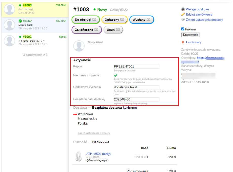Click the pencil icon beside Edytuj zamówienie
This screenshot has width=233, height=172.
pyautogui.click(x=183, y=14)
